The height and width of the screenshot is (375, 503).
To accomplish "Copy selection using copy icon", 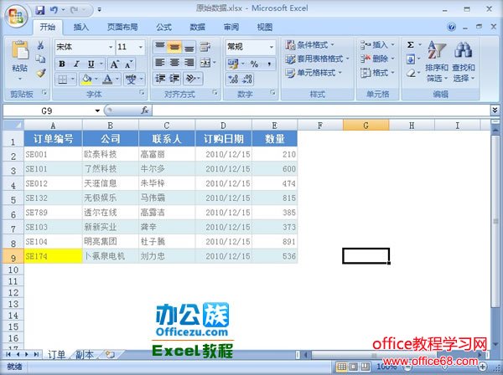I will click(x=40, y=59).
